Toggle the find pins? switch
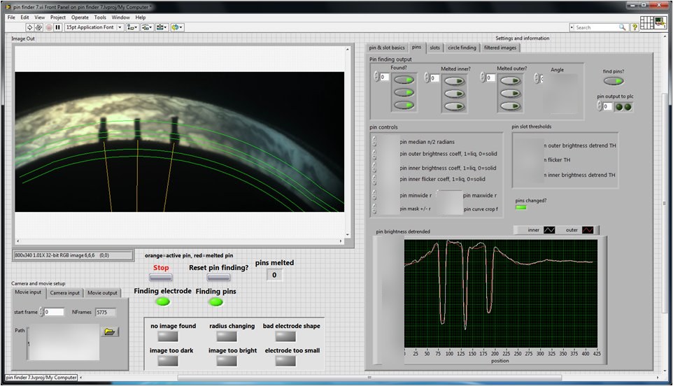This screenshot has height=386, width=673. tap(614, 81)
